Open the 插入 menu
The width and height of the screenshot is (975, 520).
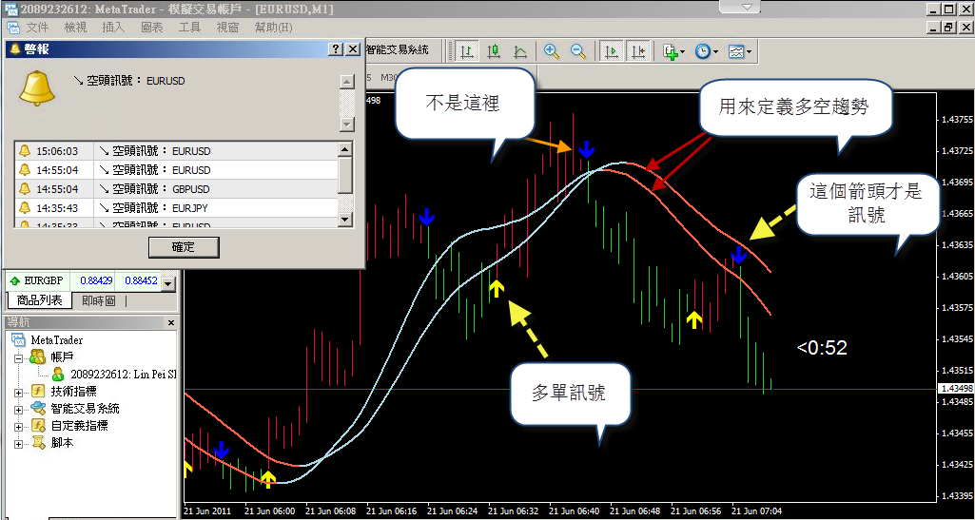[114, 28]
